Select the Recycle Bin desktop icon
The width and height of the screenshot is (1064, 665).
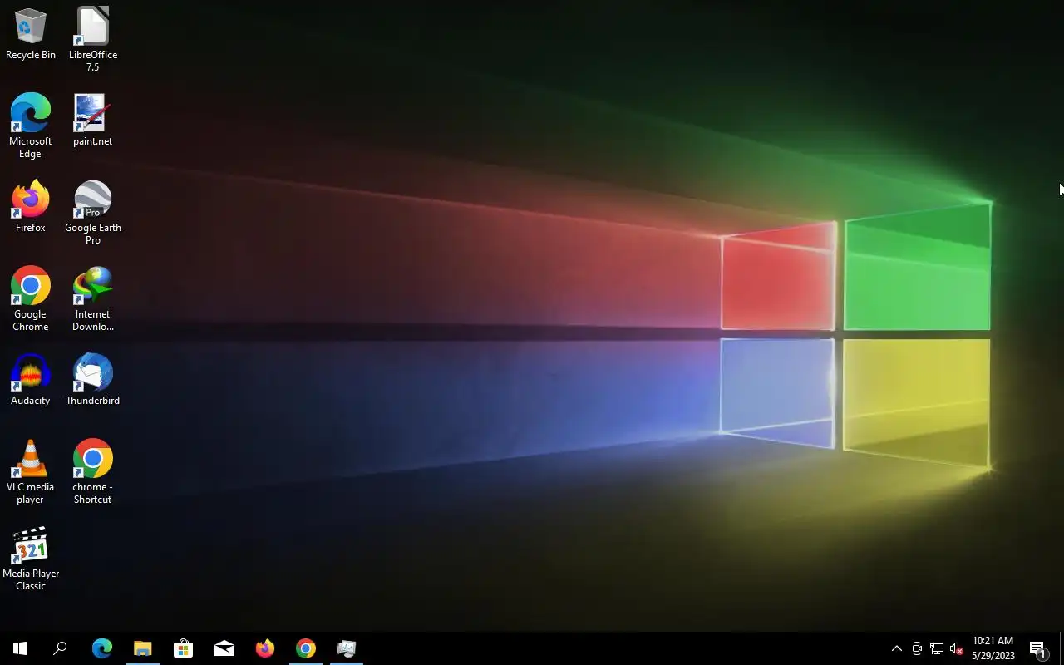[x=31, y=34]
